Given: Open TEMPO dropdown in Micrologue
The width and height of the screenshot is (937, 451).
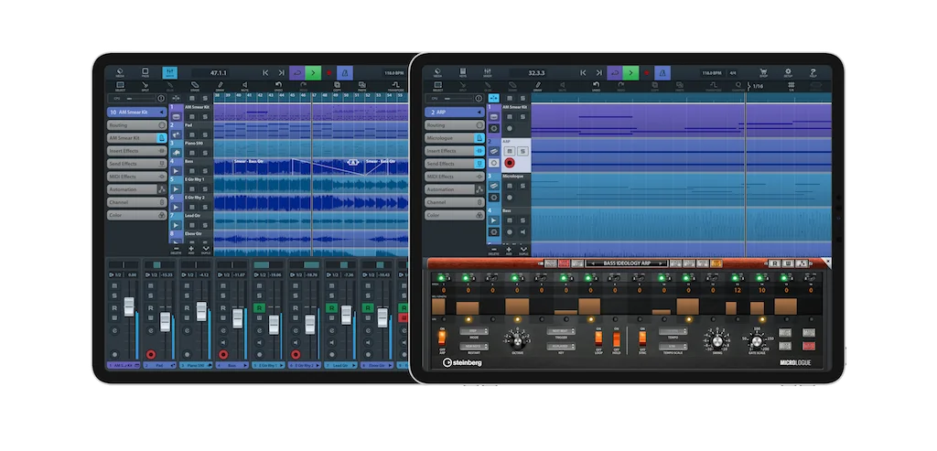Looking at the screenshot, I should 673,331.
